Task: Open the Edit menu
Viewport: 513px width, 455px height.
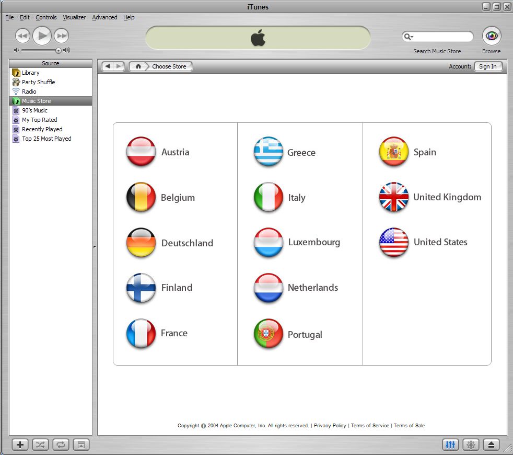Action: pos(25,17)
